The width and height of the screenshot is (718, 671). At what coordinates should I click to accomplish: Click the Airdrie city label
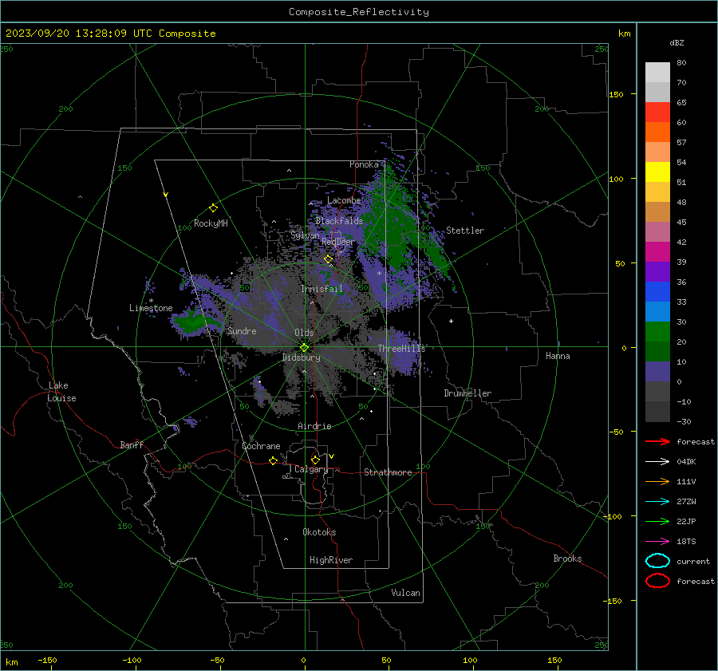314,426
